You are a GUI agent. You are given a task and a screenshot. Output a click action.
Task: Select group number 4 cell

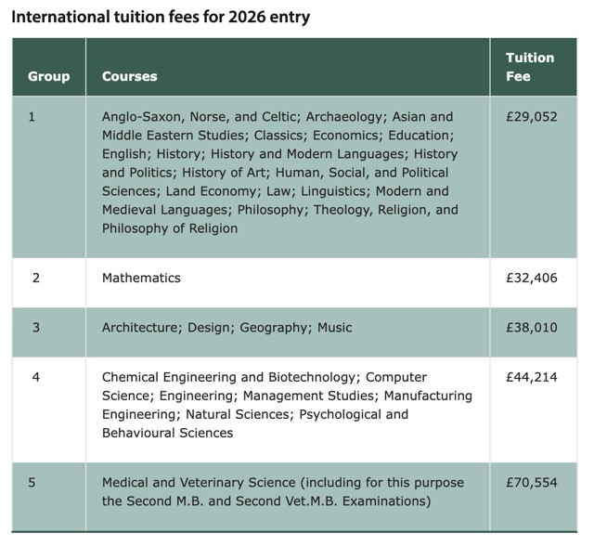click(x=36, y=377)
